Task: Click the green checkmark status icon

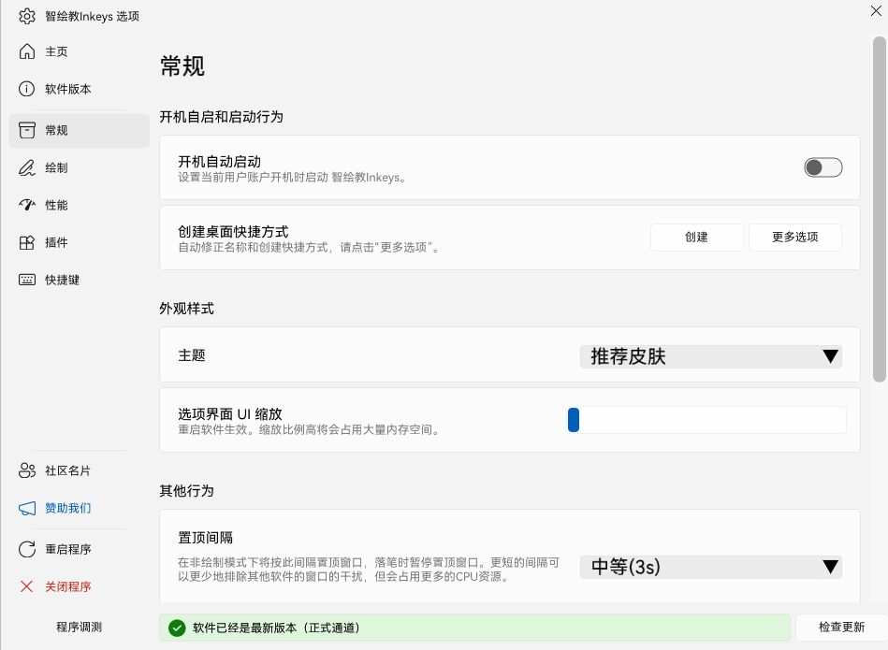Action: [177, 628]
